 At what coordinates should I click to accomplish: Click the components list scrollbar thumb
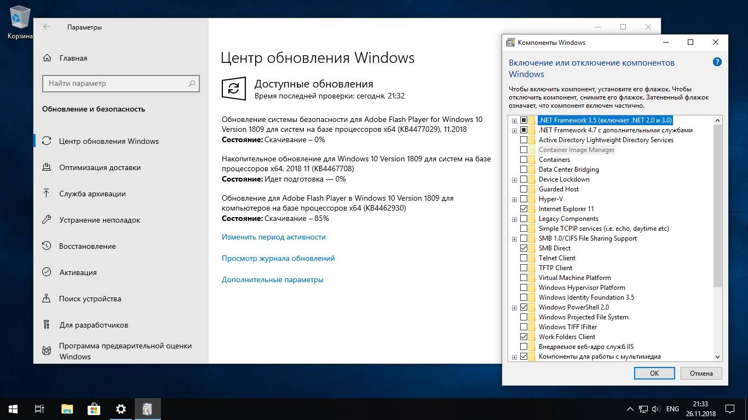[717, 206]
